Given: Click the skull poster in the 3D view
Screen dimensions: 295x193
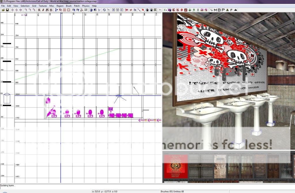Looking at the screenshot, I should (x=219, y=57).
